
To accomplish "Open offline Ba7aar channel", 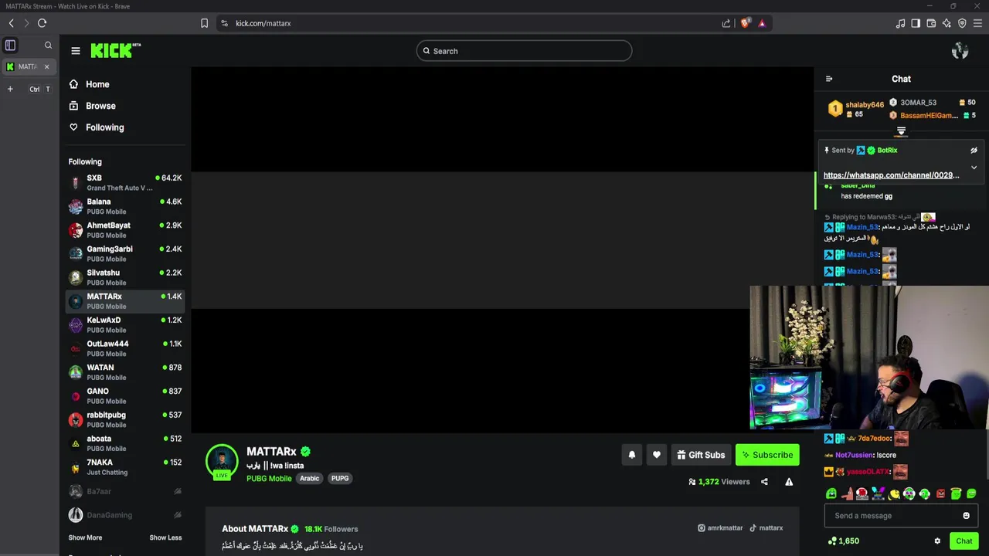I will 125,491.
